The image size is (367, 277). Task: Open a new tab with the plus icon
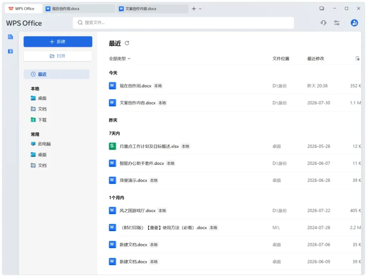pyautogui.click(x=194, y=9)
